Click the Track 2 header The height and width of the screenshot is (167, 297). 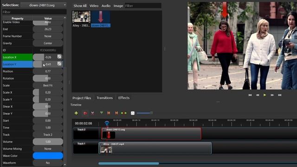tap(85, 134)
